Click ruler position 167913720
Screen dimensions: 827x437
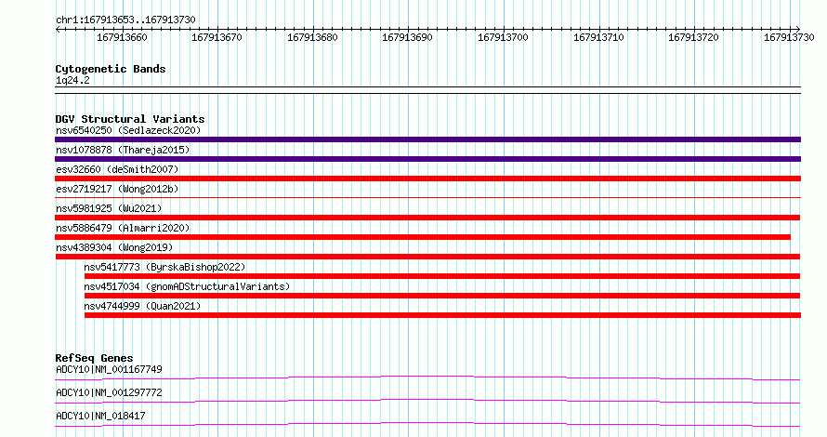point(693,37)
